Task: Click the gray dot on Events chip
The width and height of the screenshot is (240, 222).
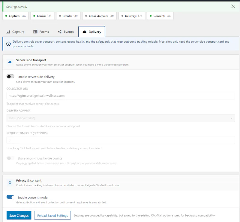Action: 60,16
